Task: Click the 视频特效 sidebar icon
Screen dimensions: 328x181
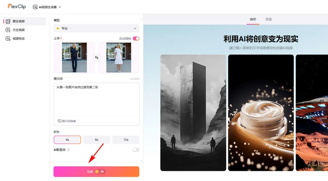Action: 8,38
